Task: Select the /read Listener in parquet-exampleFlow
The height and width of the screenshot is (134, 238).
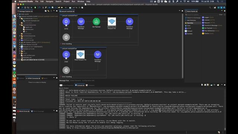Action: [x=66, y=55]
